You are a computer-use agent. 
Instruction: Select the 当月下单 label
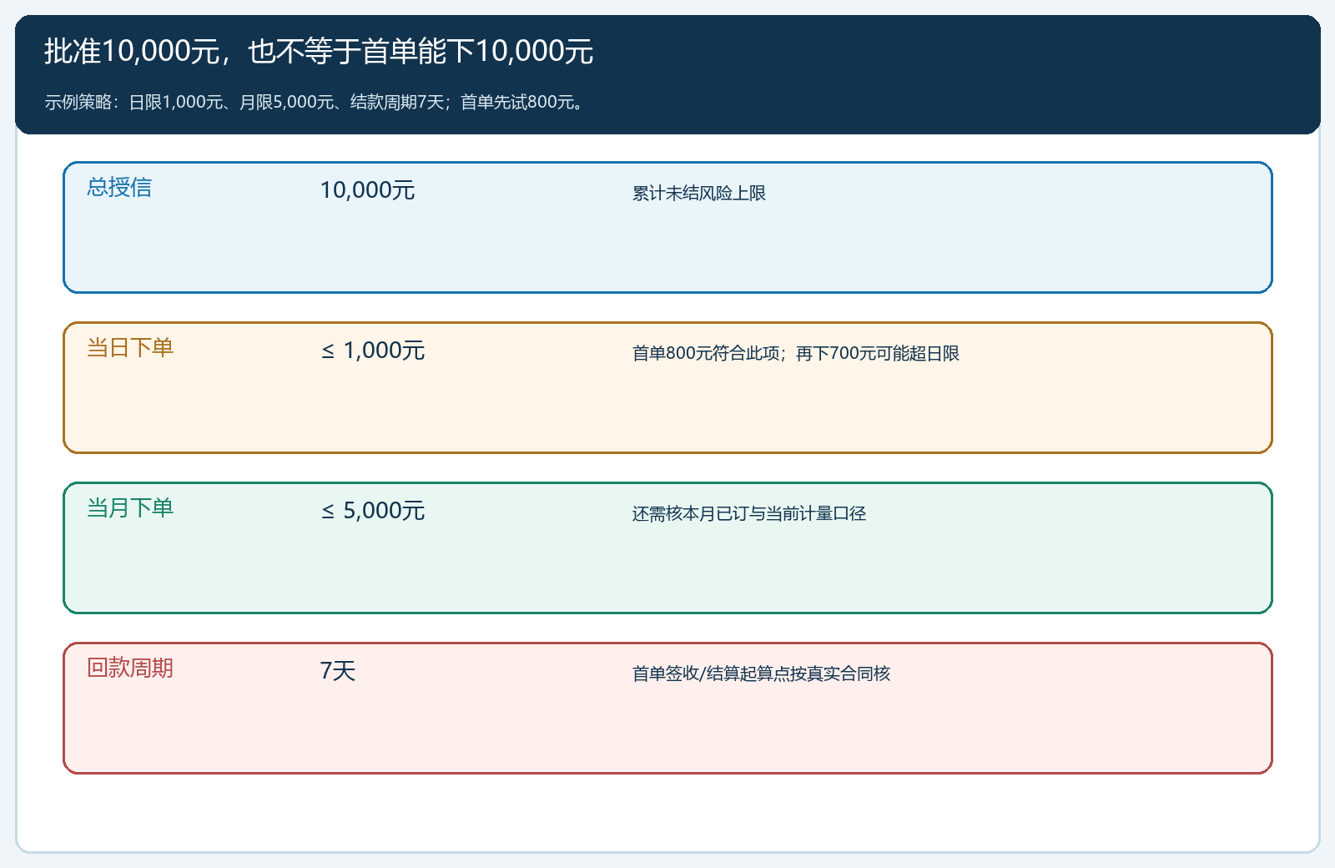pyautogui.click(x=130, y=507)
